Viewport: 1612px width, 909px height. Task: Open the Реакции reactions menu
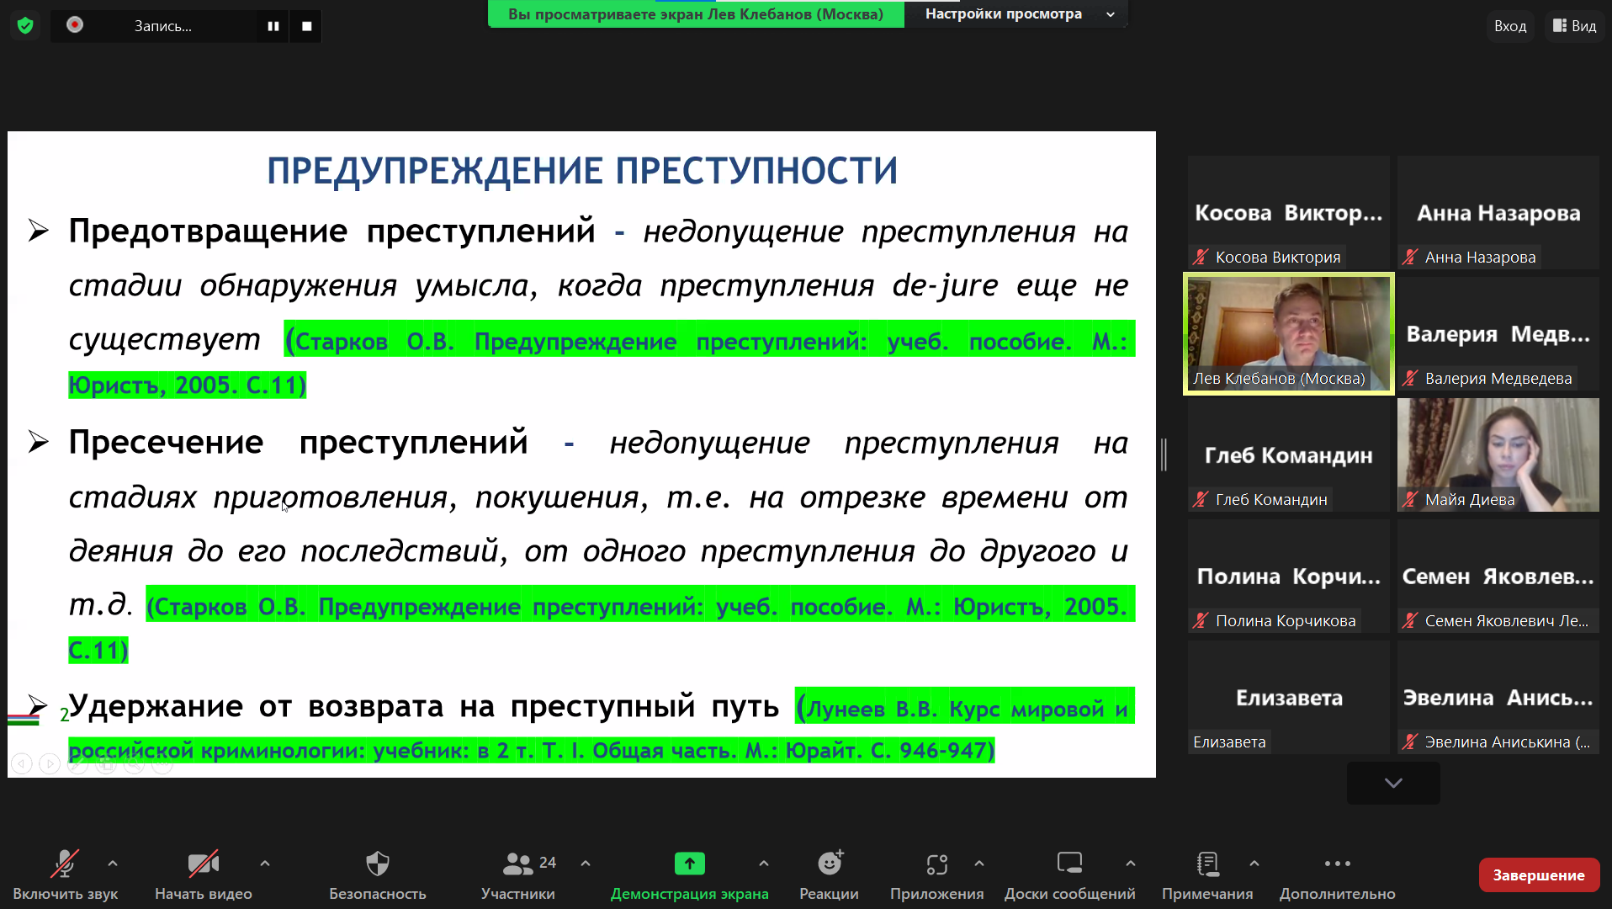point(830,875)
